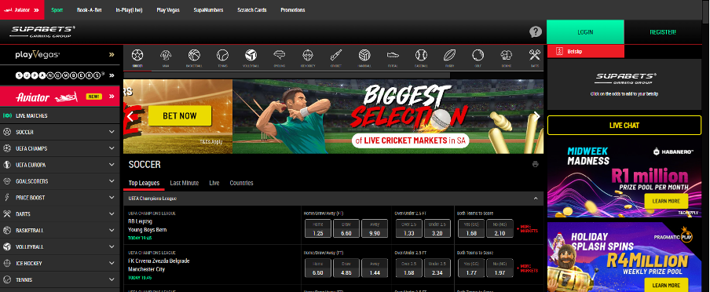710x292 pixels.
Task: Click the green LOGIN button
Action: point(585,32)
